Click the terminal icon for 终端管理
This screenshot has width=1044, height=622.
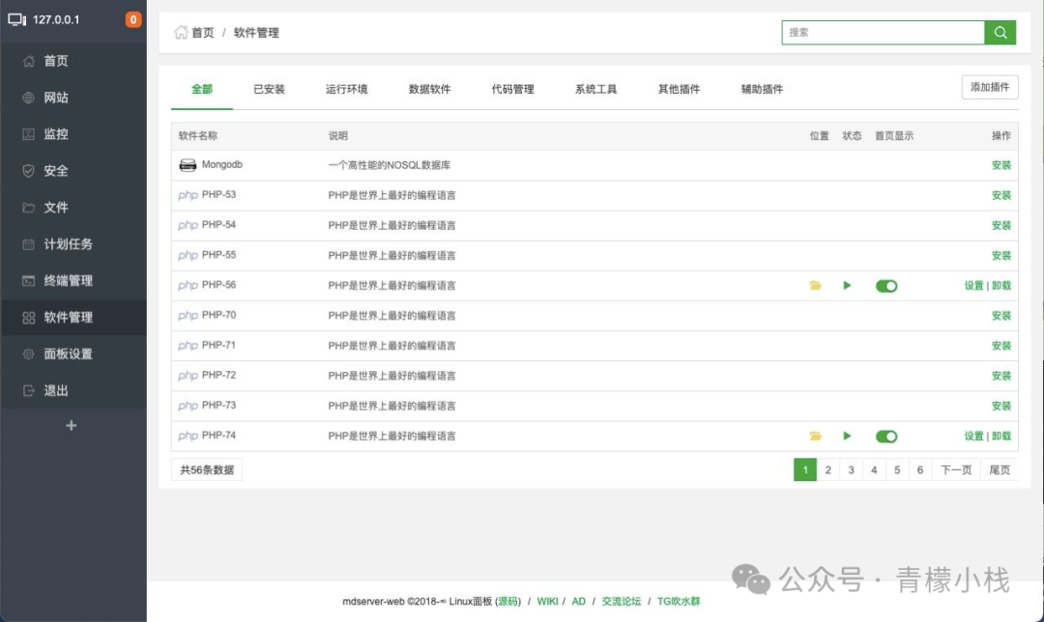pos(29,281)
